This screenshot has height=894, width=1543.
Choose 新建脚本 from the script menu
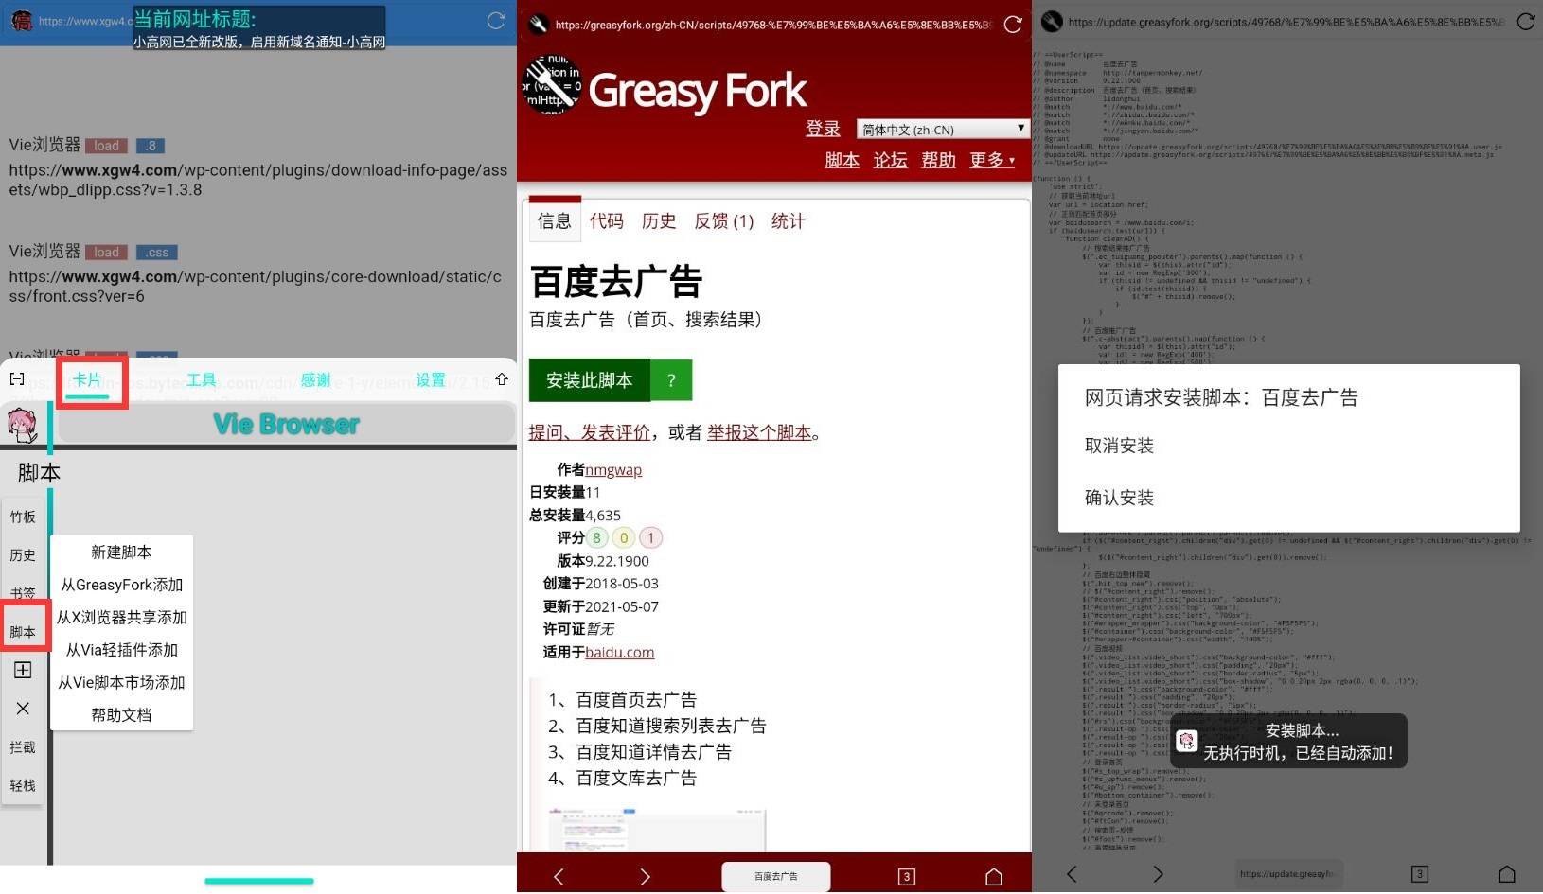[x=121, y=552]
